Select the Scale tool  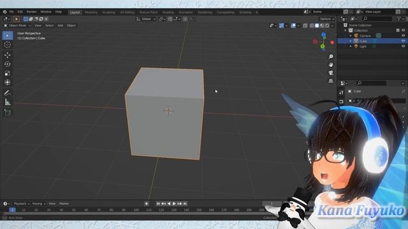click(x=8, y=74)
